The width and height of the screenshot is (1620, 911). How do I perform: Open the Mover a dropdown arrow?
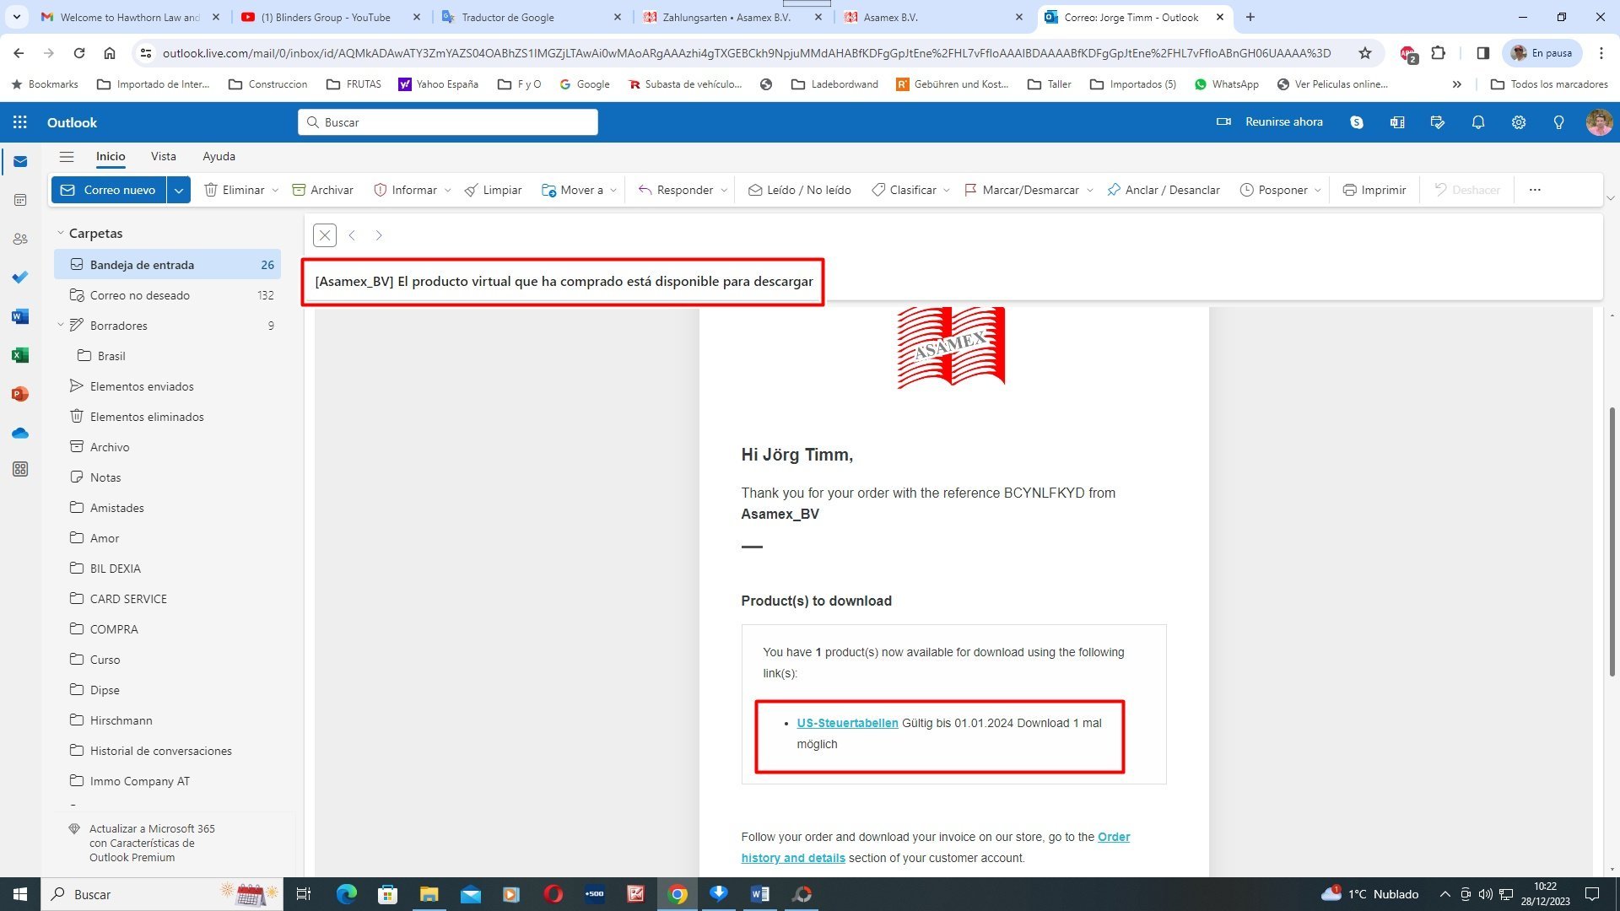coord(613,191)
